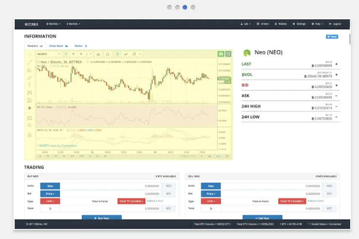Open Orders in top navigation
Image resolution: width=359 pixels, height=239 pixels.
[263, 24]
